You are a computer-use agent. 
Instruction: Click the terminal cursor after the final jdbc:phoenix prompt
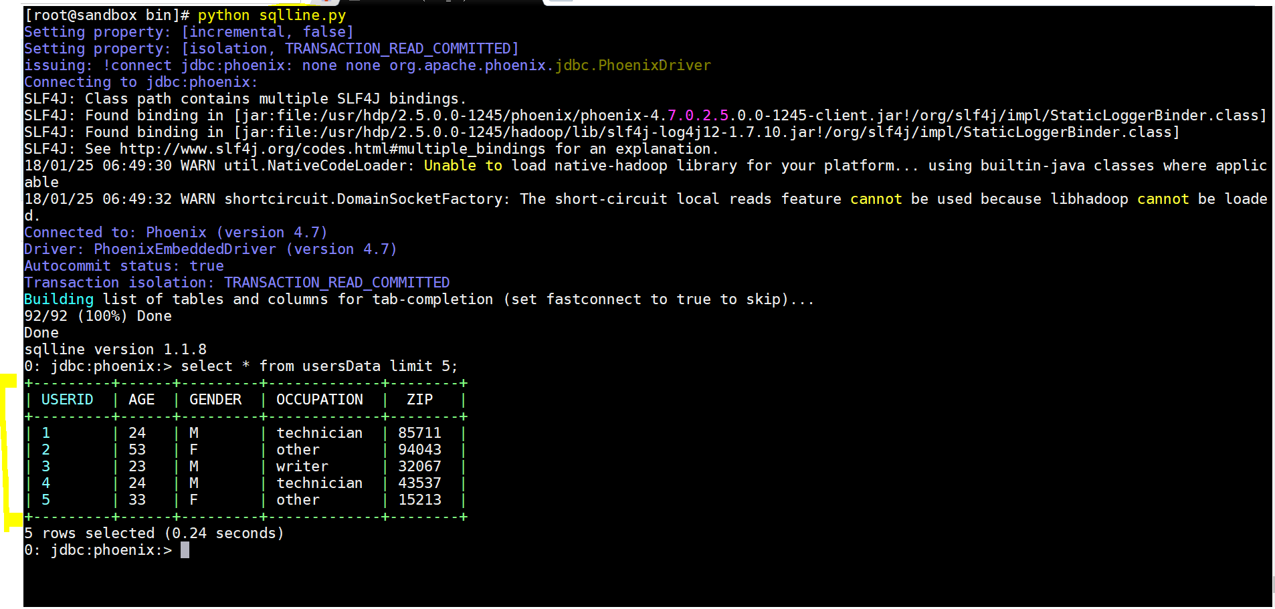click(185, 550)
